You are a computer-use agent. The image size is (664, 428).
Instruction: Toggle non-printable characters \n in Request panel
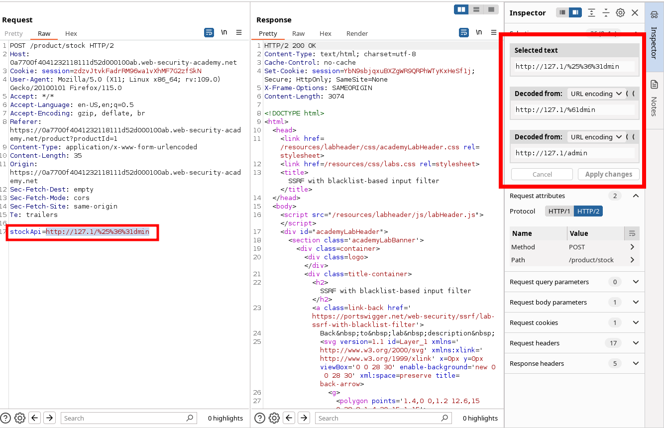pyautogui.click(x=224, y=32)
